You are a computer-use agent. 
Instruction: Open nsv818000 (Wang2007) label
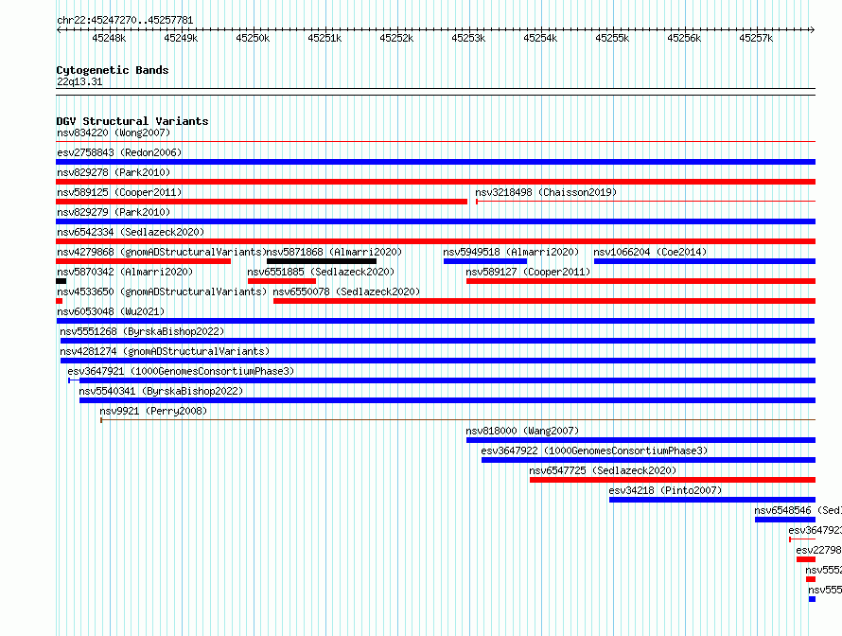[522, 431]
